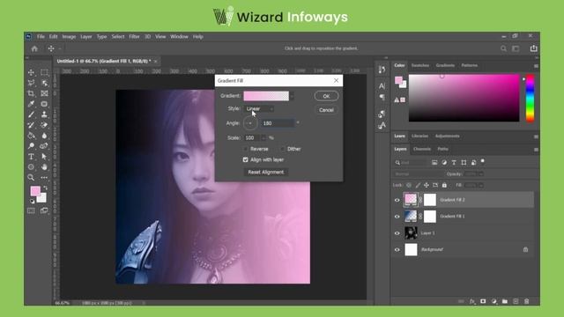
Task: Switch to the Adjustments tab
Action: pyautogui.click(x=447, y=136)
